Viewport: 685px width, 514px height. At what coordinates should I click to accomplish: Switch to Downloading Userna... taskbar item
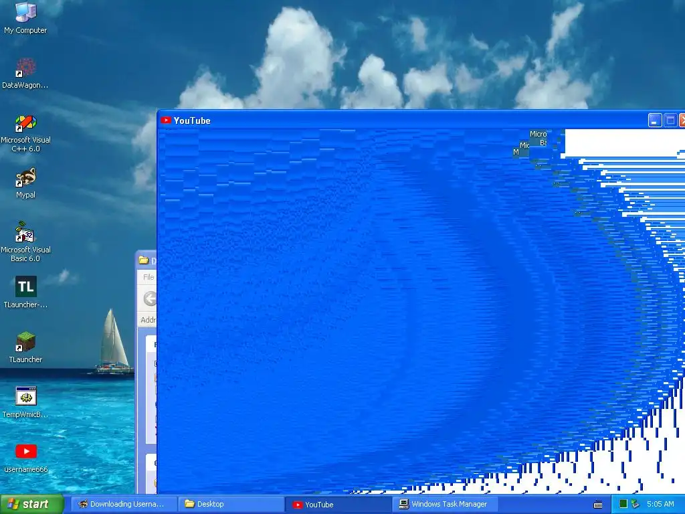coord(123,505)
